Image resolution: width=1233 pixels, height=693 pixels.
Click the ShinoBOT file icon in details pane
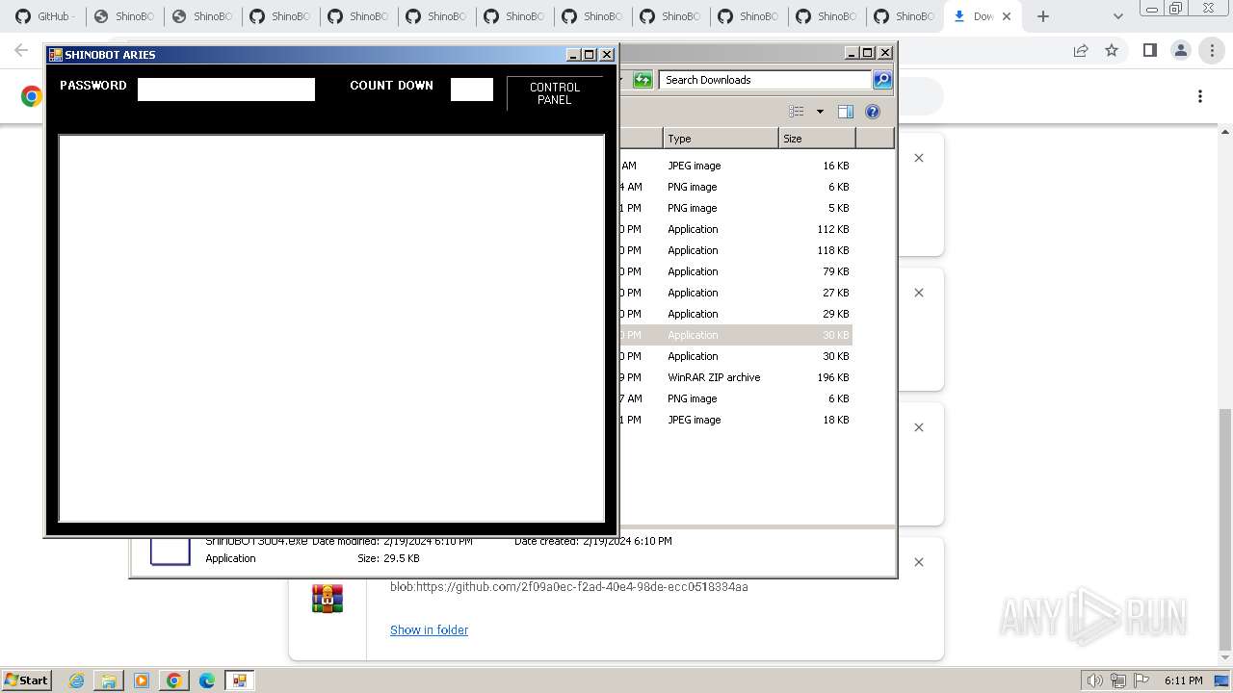170,551
